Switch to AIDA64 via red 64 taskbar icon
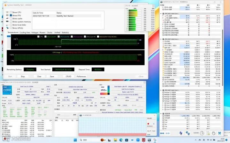The width and height of the screenshot is (230, 143). pos(144,140)
